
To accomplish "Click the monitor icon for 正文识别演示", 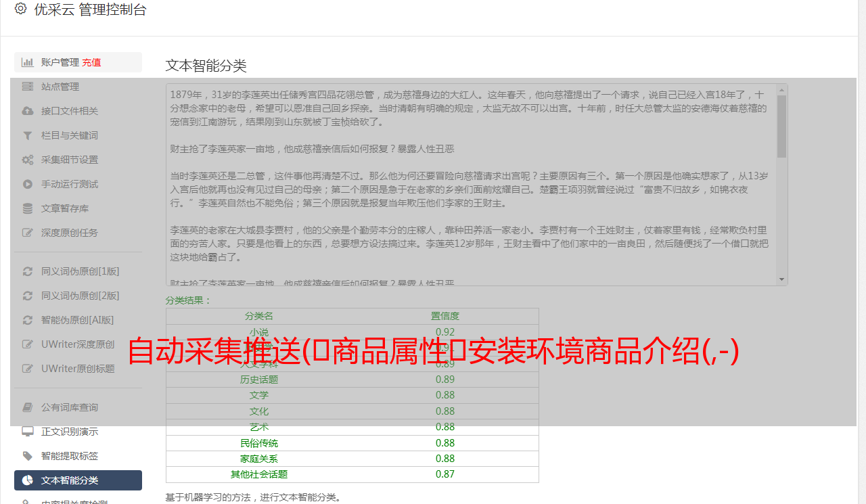I will click(x=27, y=432).
